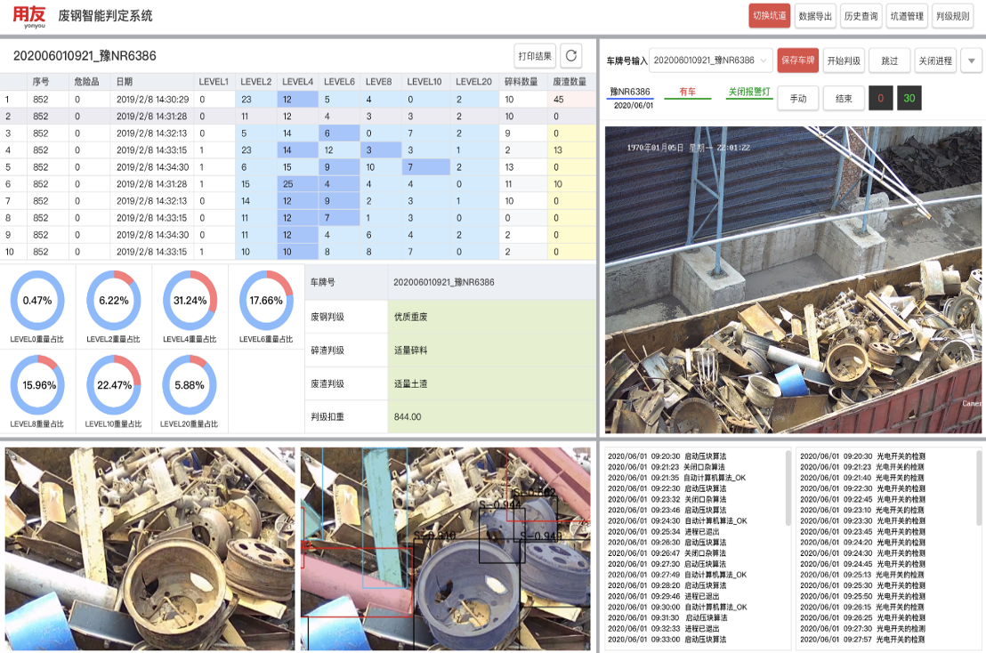Click the yonyou logo in the header

click(28, 16)
